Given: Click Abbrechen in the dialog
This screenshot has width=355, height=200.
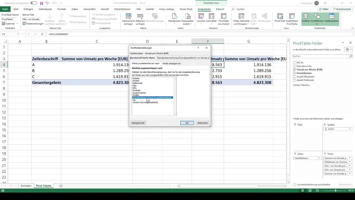Looking at the screenshot, I should (x=202, y=123).
